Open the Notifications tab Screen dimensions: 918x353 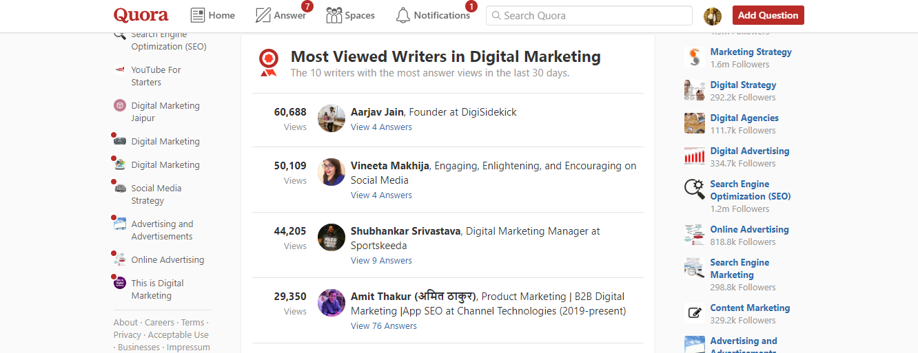pyautogui.click(x=433, y=15)
